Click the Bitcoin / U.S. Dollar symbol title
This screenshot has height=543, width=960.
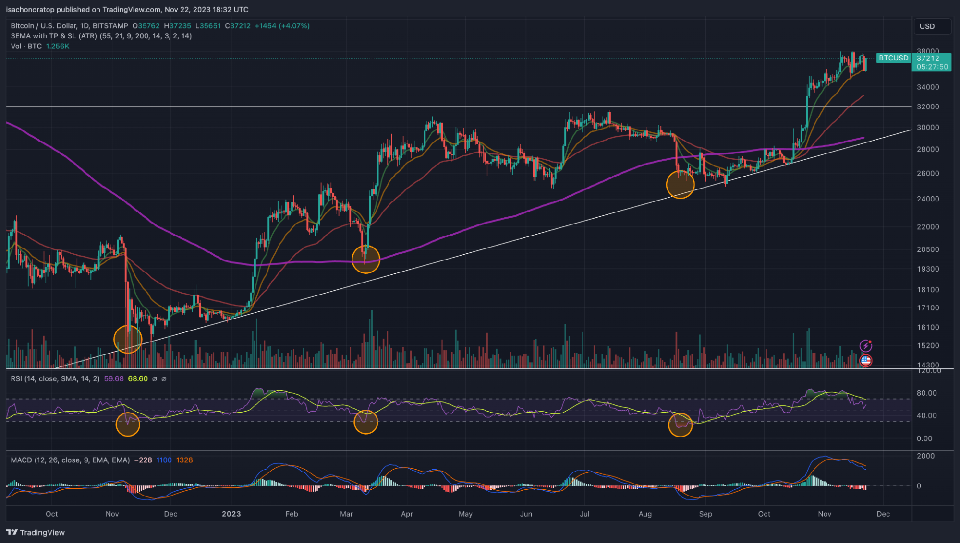[x=69, y=26]
